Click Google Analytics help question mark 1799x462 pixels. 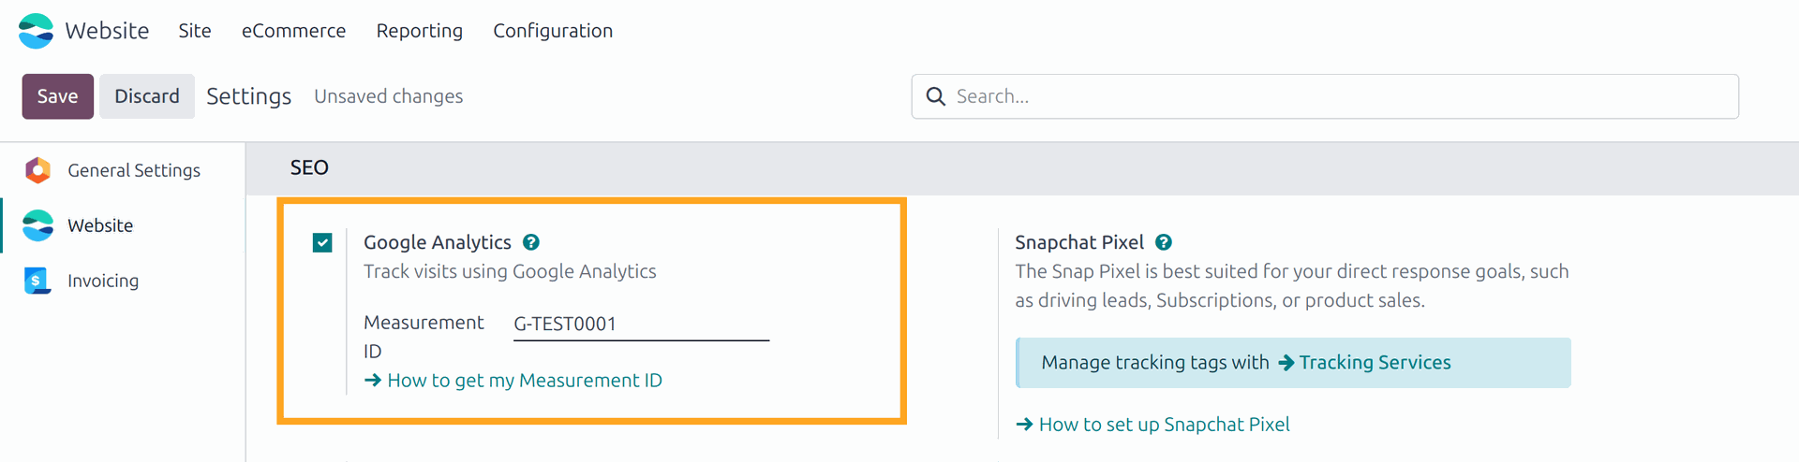click(x=531, y=242)
